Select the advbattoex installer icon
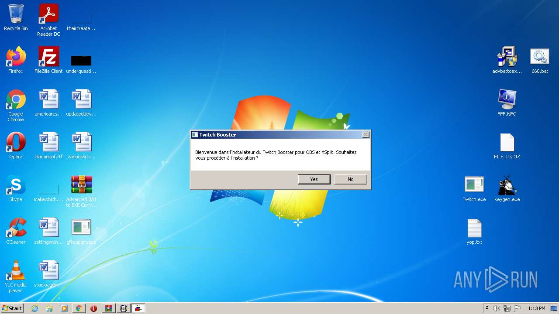 [507, 60]
